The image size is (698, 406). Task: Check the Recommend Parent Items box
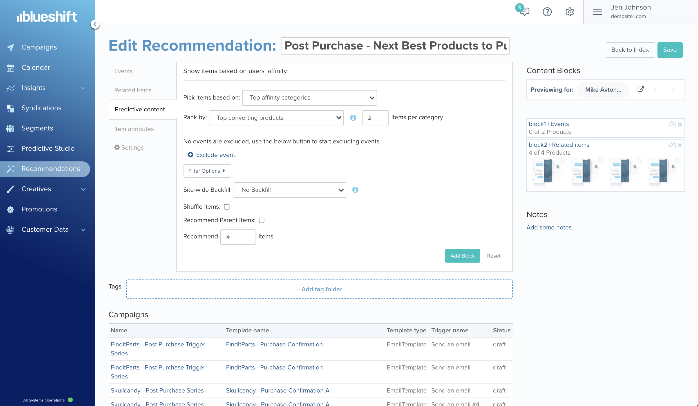click(x=261, y=220)
